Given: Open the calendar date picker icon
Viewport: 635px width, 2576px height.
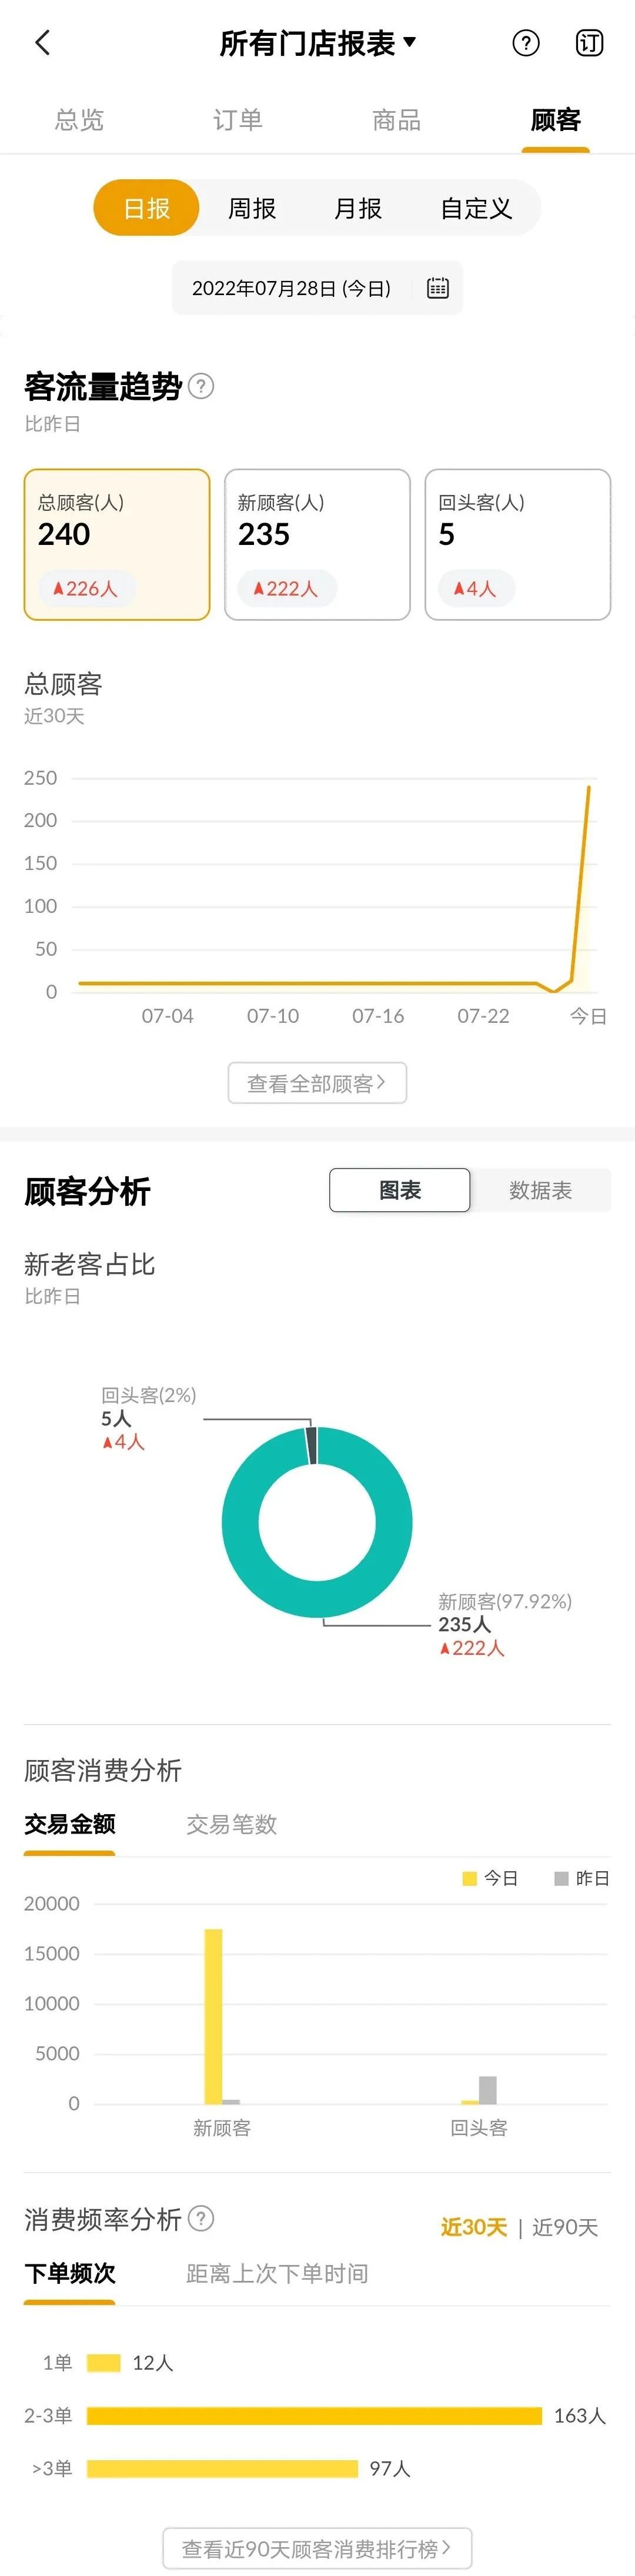Looking at the screenshot, I should tap(438, 289).
